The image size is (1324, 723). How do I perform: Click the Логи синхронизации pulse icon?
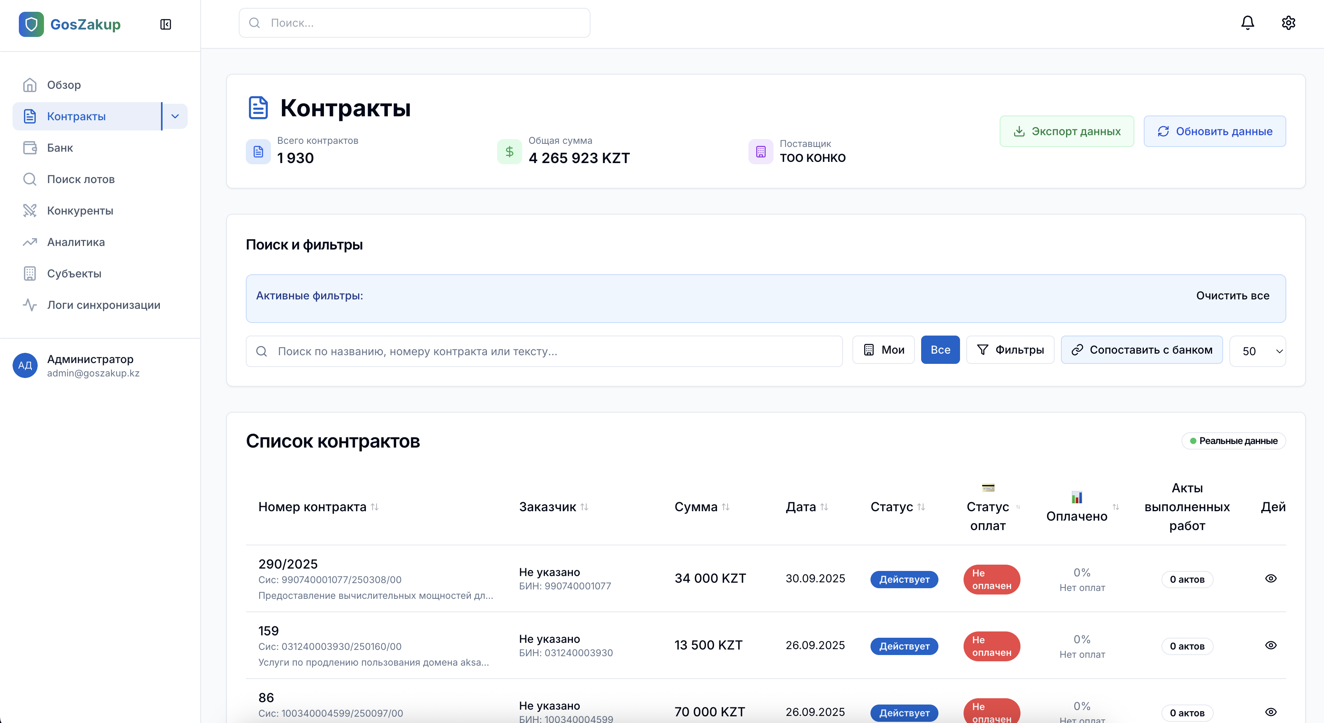pos(30,305)
